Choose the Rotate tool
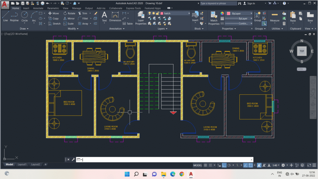Screen dimensions: 318x179 69,13
